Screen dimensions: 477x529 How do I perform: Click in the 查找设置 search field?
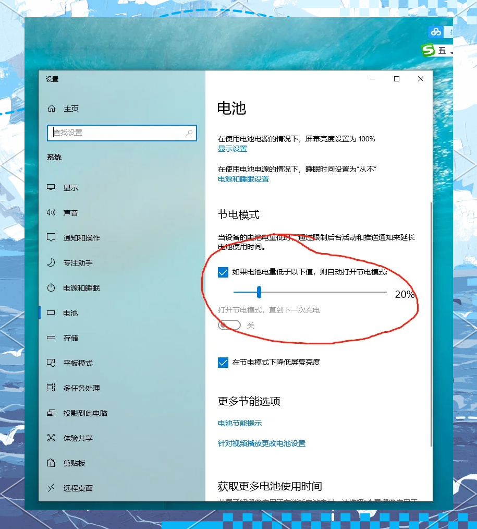tap(121, 133)
